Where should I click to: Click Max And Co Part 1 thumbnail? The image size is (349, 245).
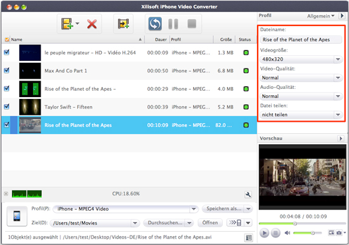click(30, 71)
